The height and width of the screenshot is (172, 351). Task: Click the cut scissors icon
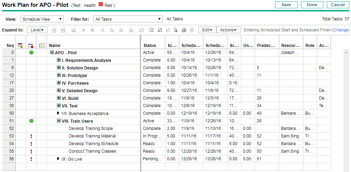(103, 30)
